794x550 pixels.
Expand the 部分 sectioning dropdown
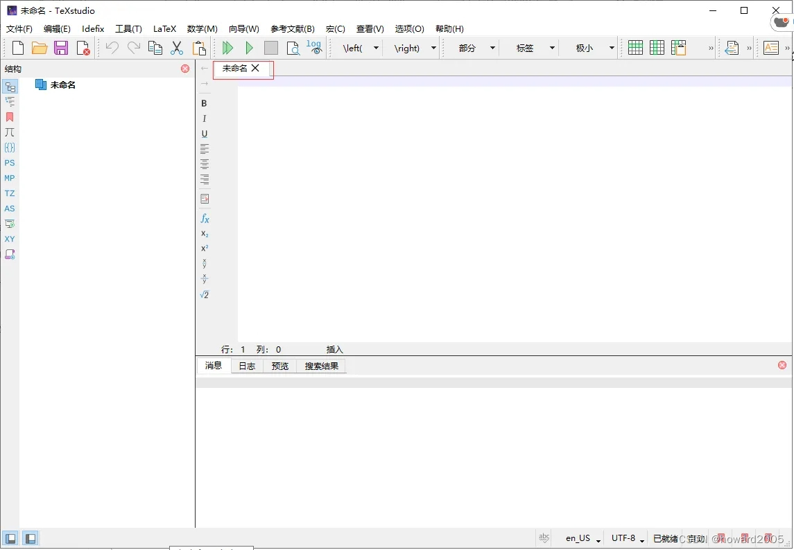[x=492, y=48]
